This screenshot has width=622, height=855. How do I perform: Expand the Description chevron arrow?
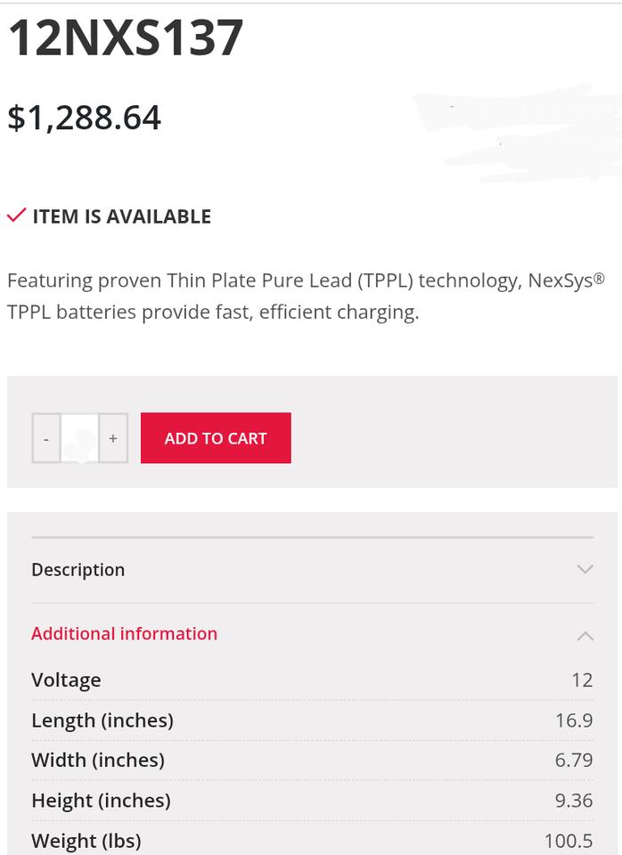tap(585, 569)
